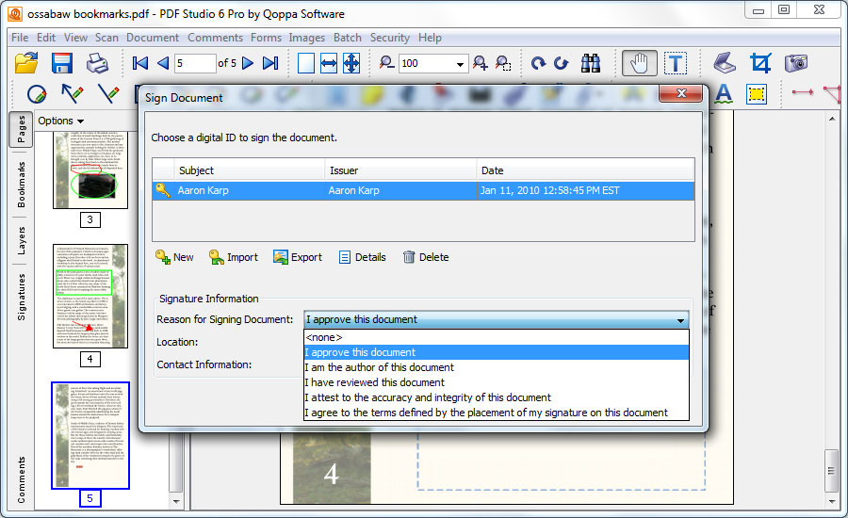Select page 4 thumbnail
Viewport: 848px width, 518px height.
pos(90,296)
